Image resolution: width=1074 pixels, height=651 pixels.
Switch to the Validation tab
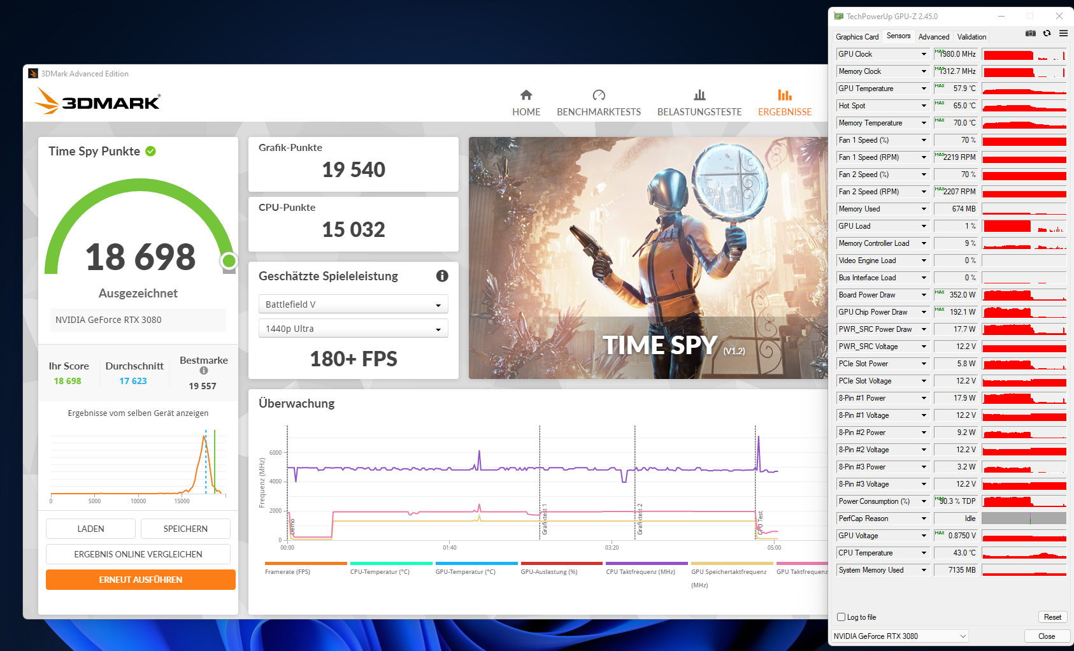pos(971,37)
